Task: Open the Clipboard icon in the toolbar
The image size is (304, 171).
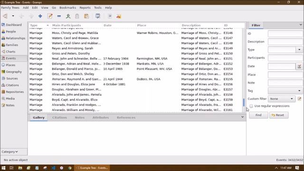Action: click(77, 16)
